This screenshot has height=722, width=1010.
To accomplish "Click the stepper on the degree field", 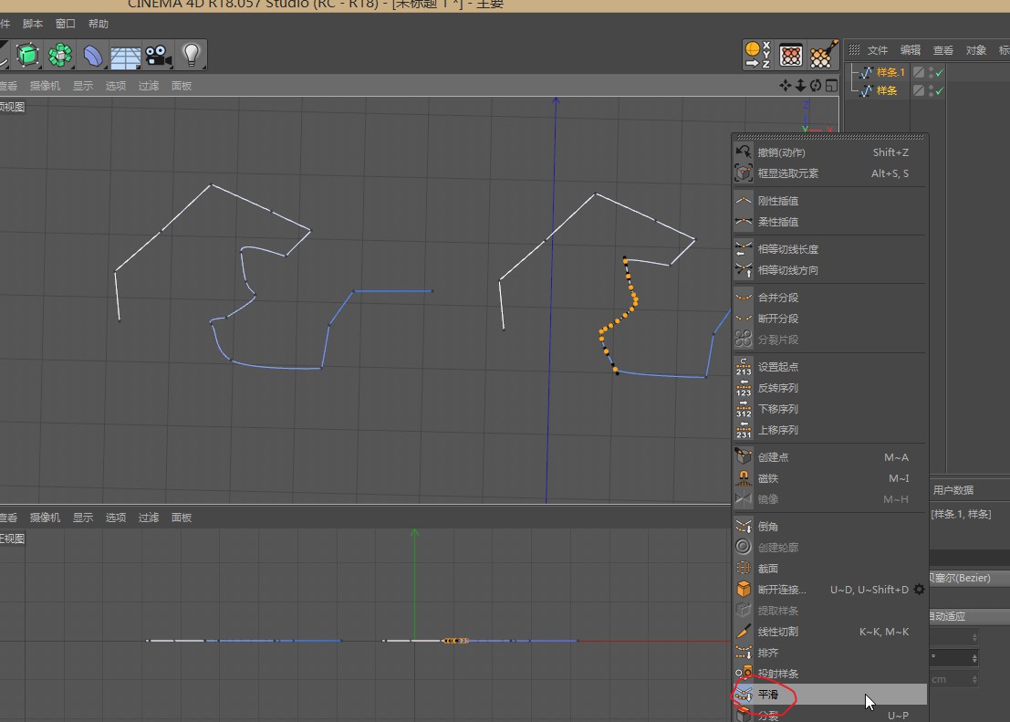I will [x=974, y=658].
